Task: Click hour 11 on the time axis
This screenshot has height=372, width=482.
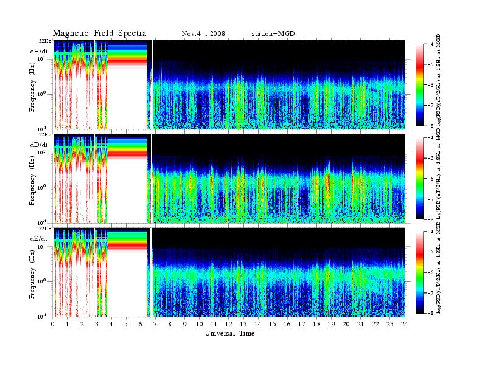Action: 214,324
